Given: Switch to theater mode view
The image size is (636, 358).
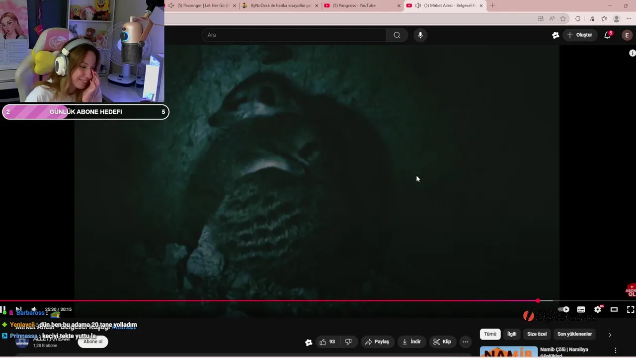Looking at the screenshot, I should (x=614, y=309).
